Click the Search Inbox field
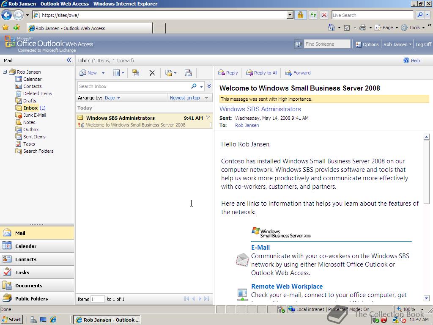433x325 pixels. pyautogui.click(x=134, y=86)
